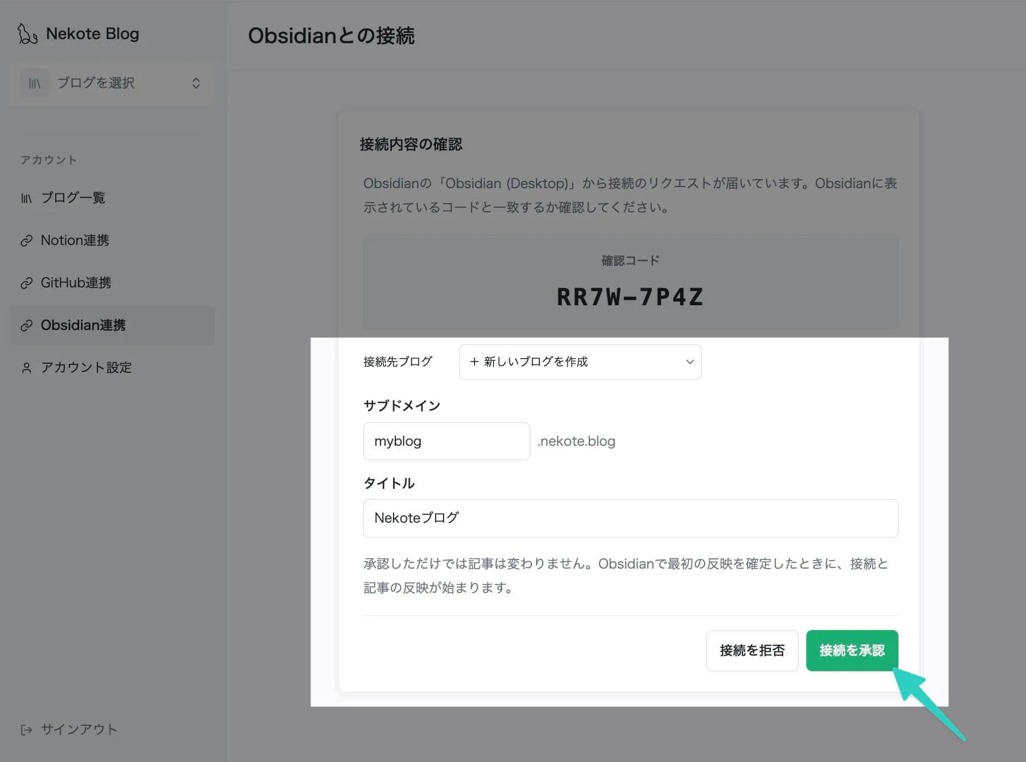1026x762 pixels.
Task: Go to GitHub連携 page
Action: (x=112, y=283)
